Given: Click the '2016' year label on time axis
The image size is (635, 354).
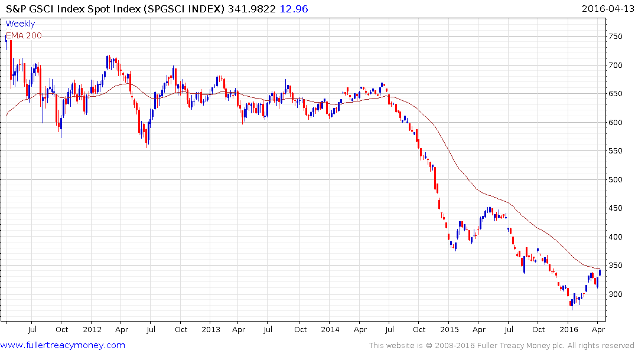Looking at the screenshot, I should [x=569, y=329].
